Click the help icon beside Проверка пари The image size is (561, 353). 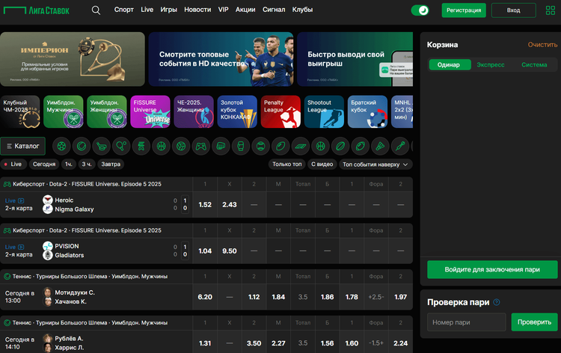497,302
